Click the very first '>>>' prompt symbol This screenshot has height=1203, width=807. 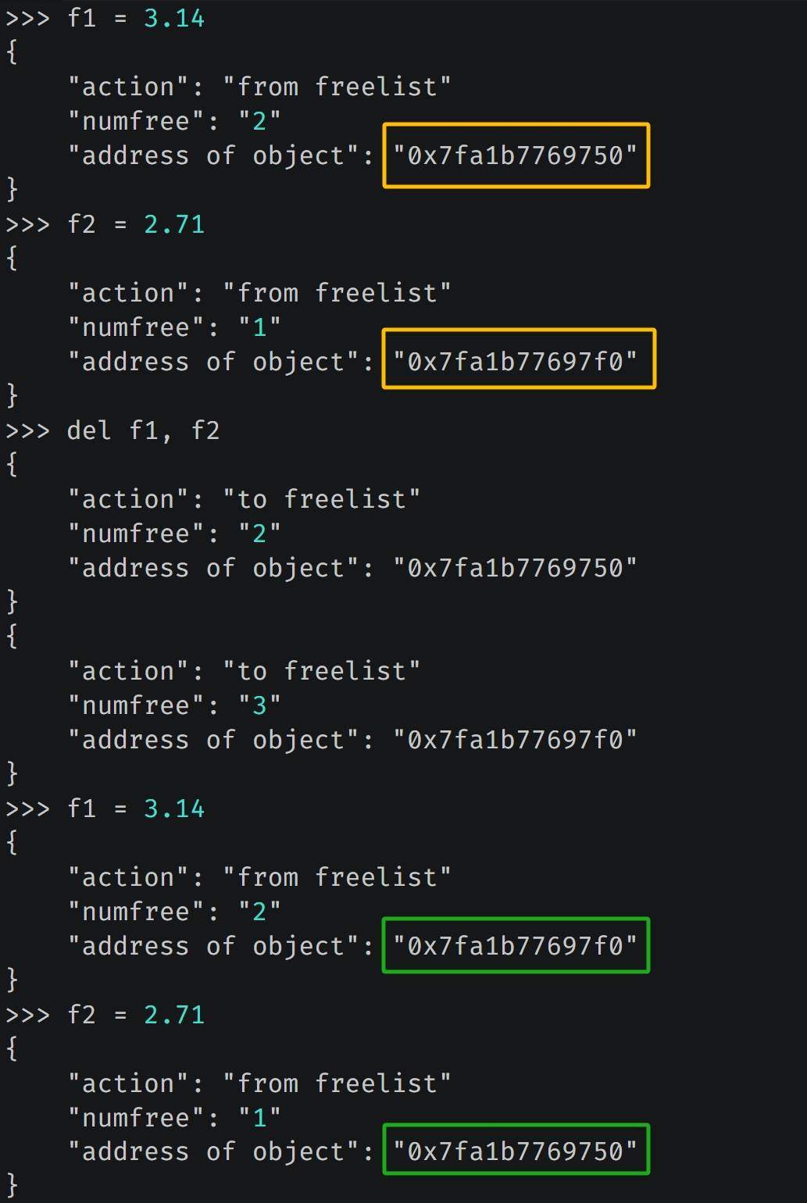tap(28, 18)
